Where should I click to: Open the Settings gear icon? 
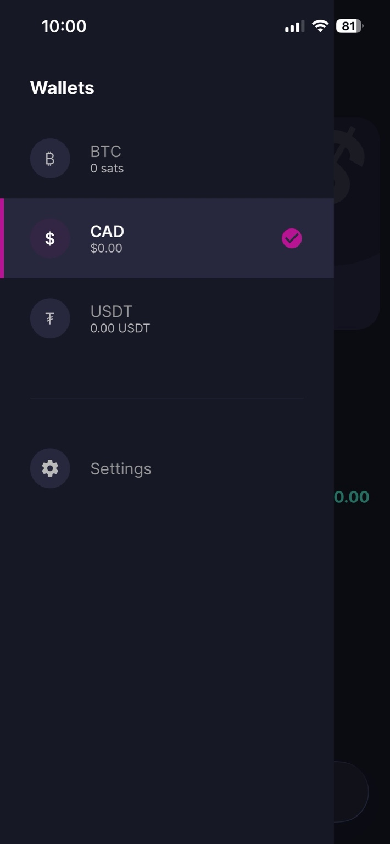coord(50,468)
